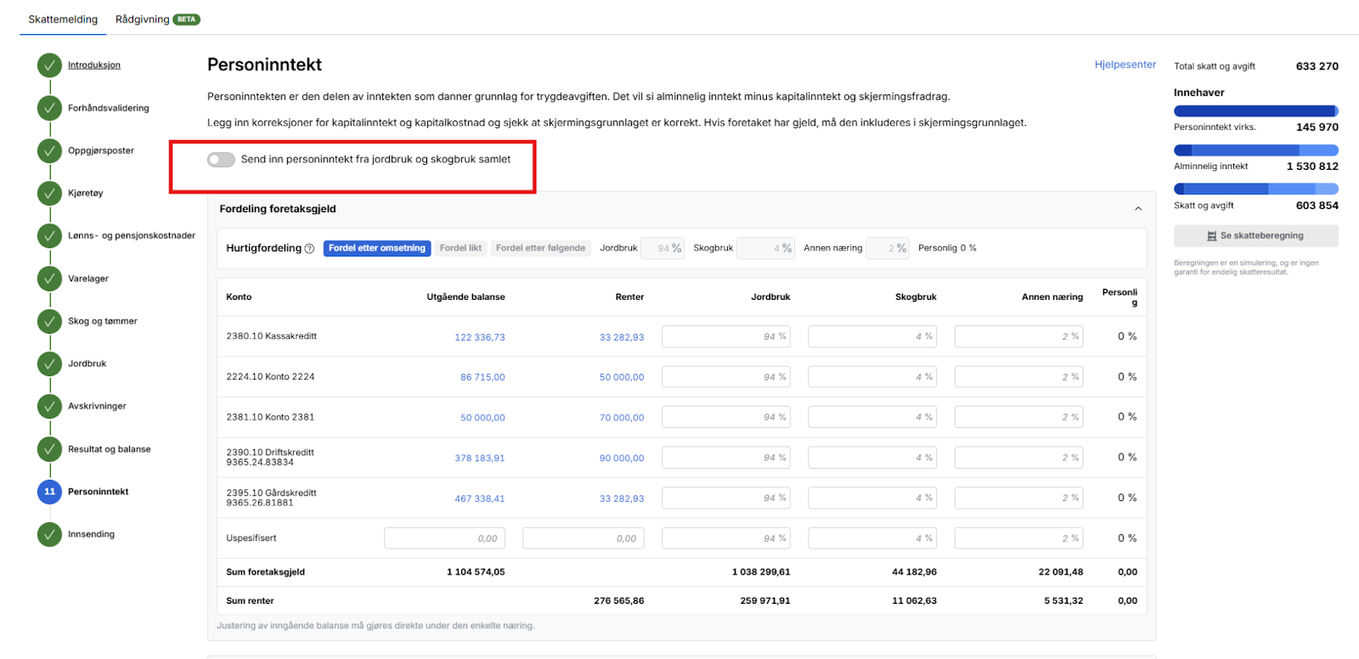The width and height of the screenshot is (1359, 659).
Task: Open Driftskreditt balance 378 183,91
Action: coord(480,458)
